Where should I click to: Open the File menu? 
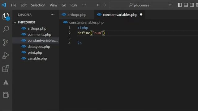tap(14, 5)
